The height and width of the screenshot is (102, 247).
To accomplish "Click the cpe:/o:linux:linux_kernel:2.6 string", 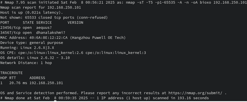I will 51,53.
